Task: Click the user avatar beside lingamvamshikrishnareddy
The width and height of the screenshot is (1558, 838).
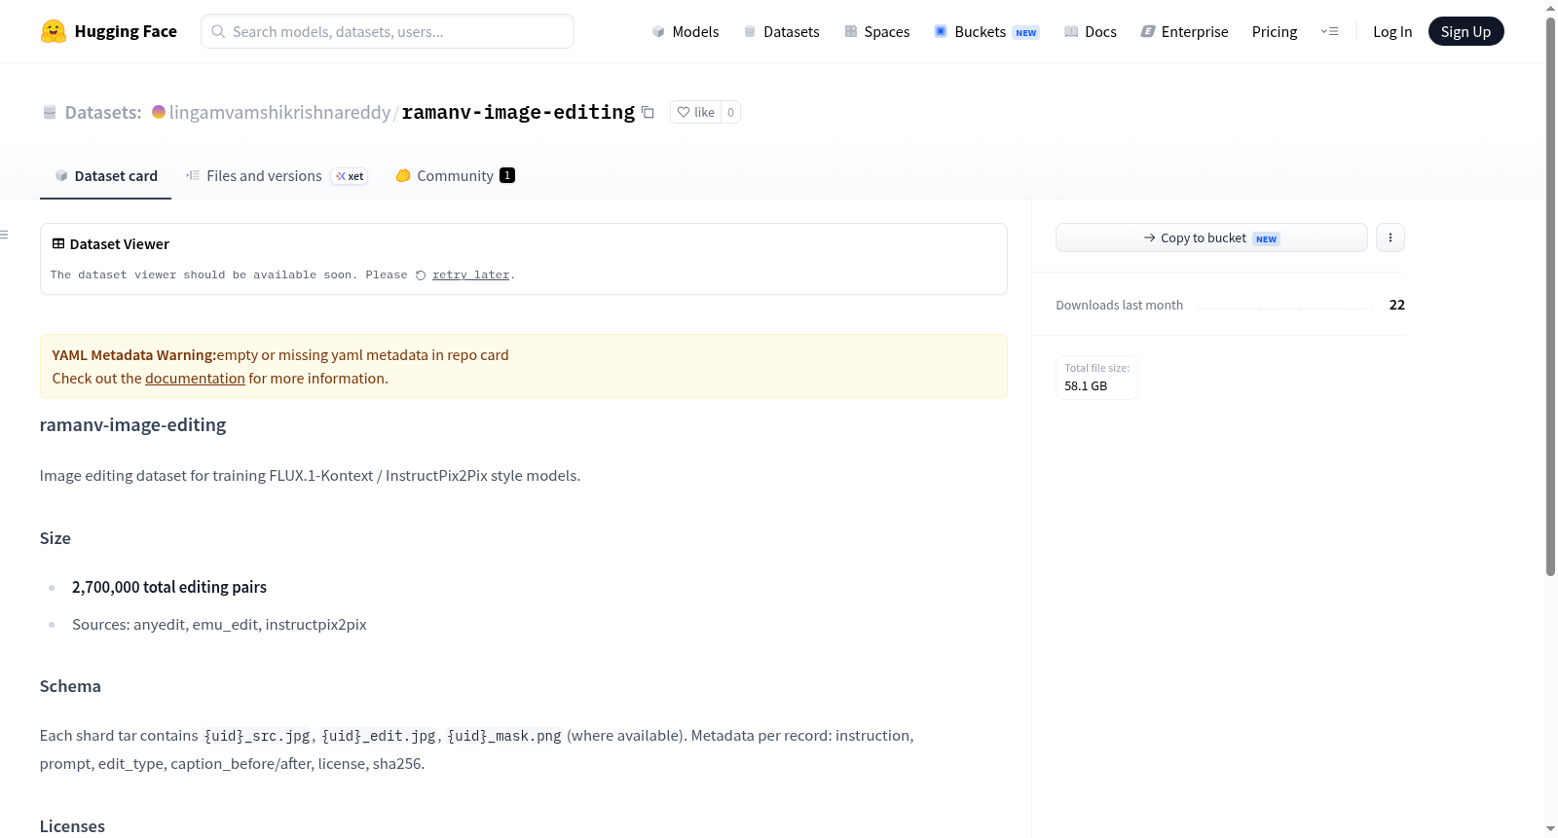Action: [159, 112]
